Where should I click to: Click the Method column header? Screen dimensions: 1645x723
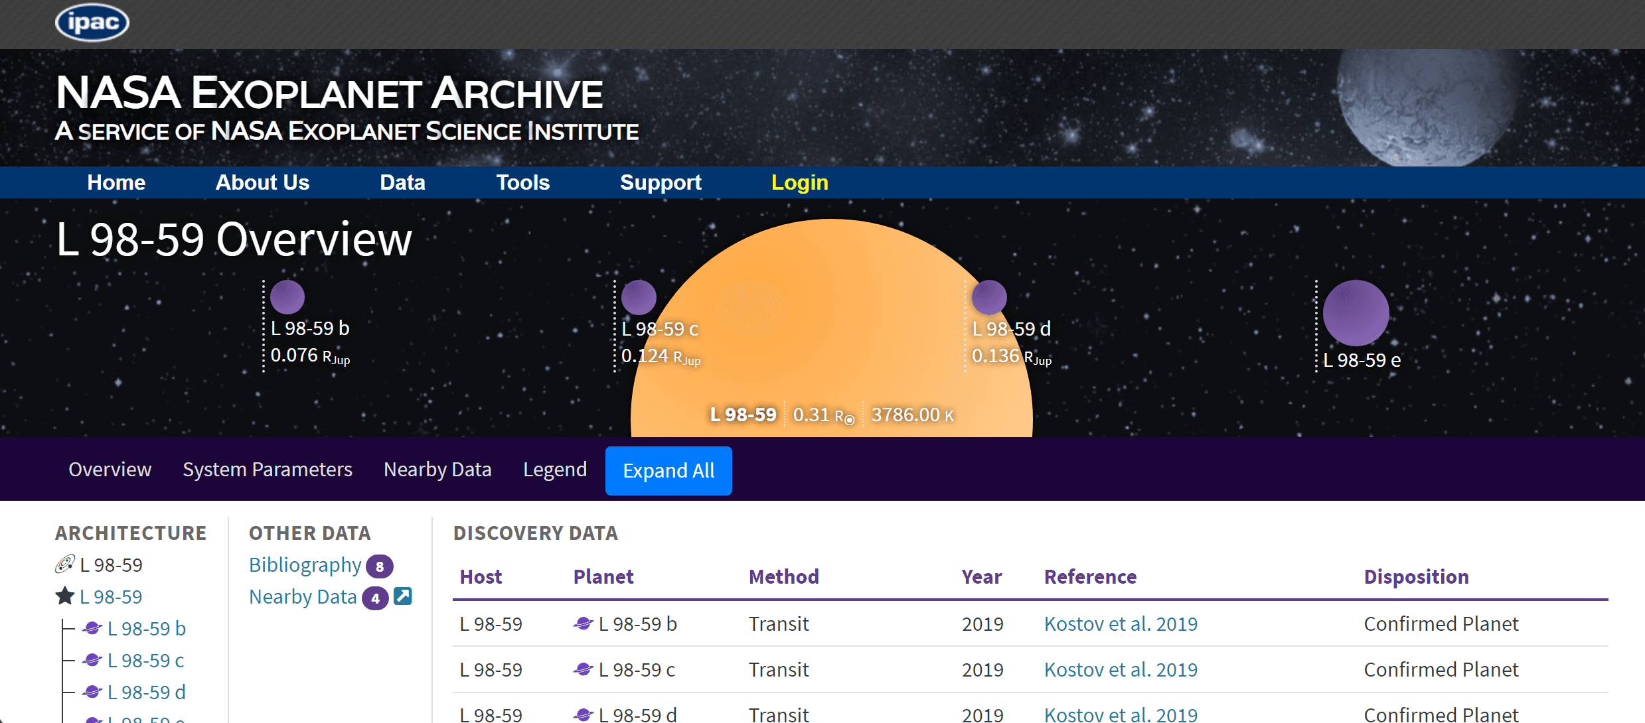784,576
